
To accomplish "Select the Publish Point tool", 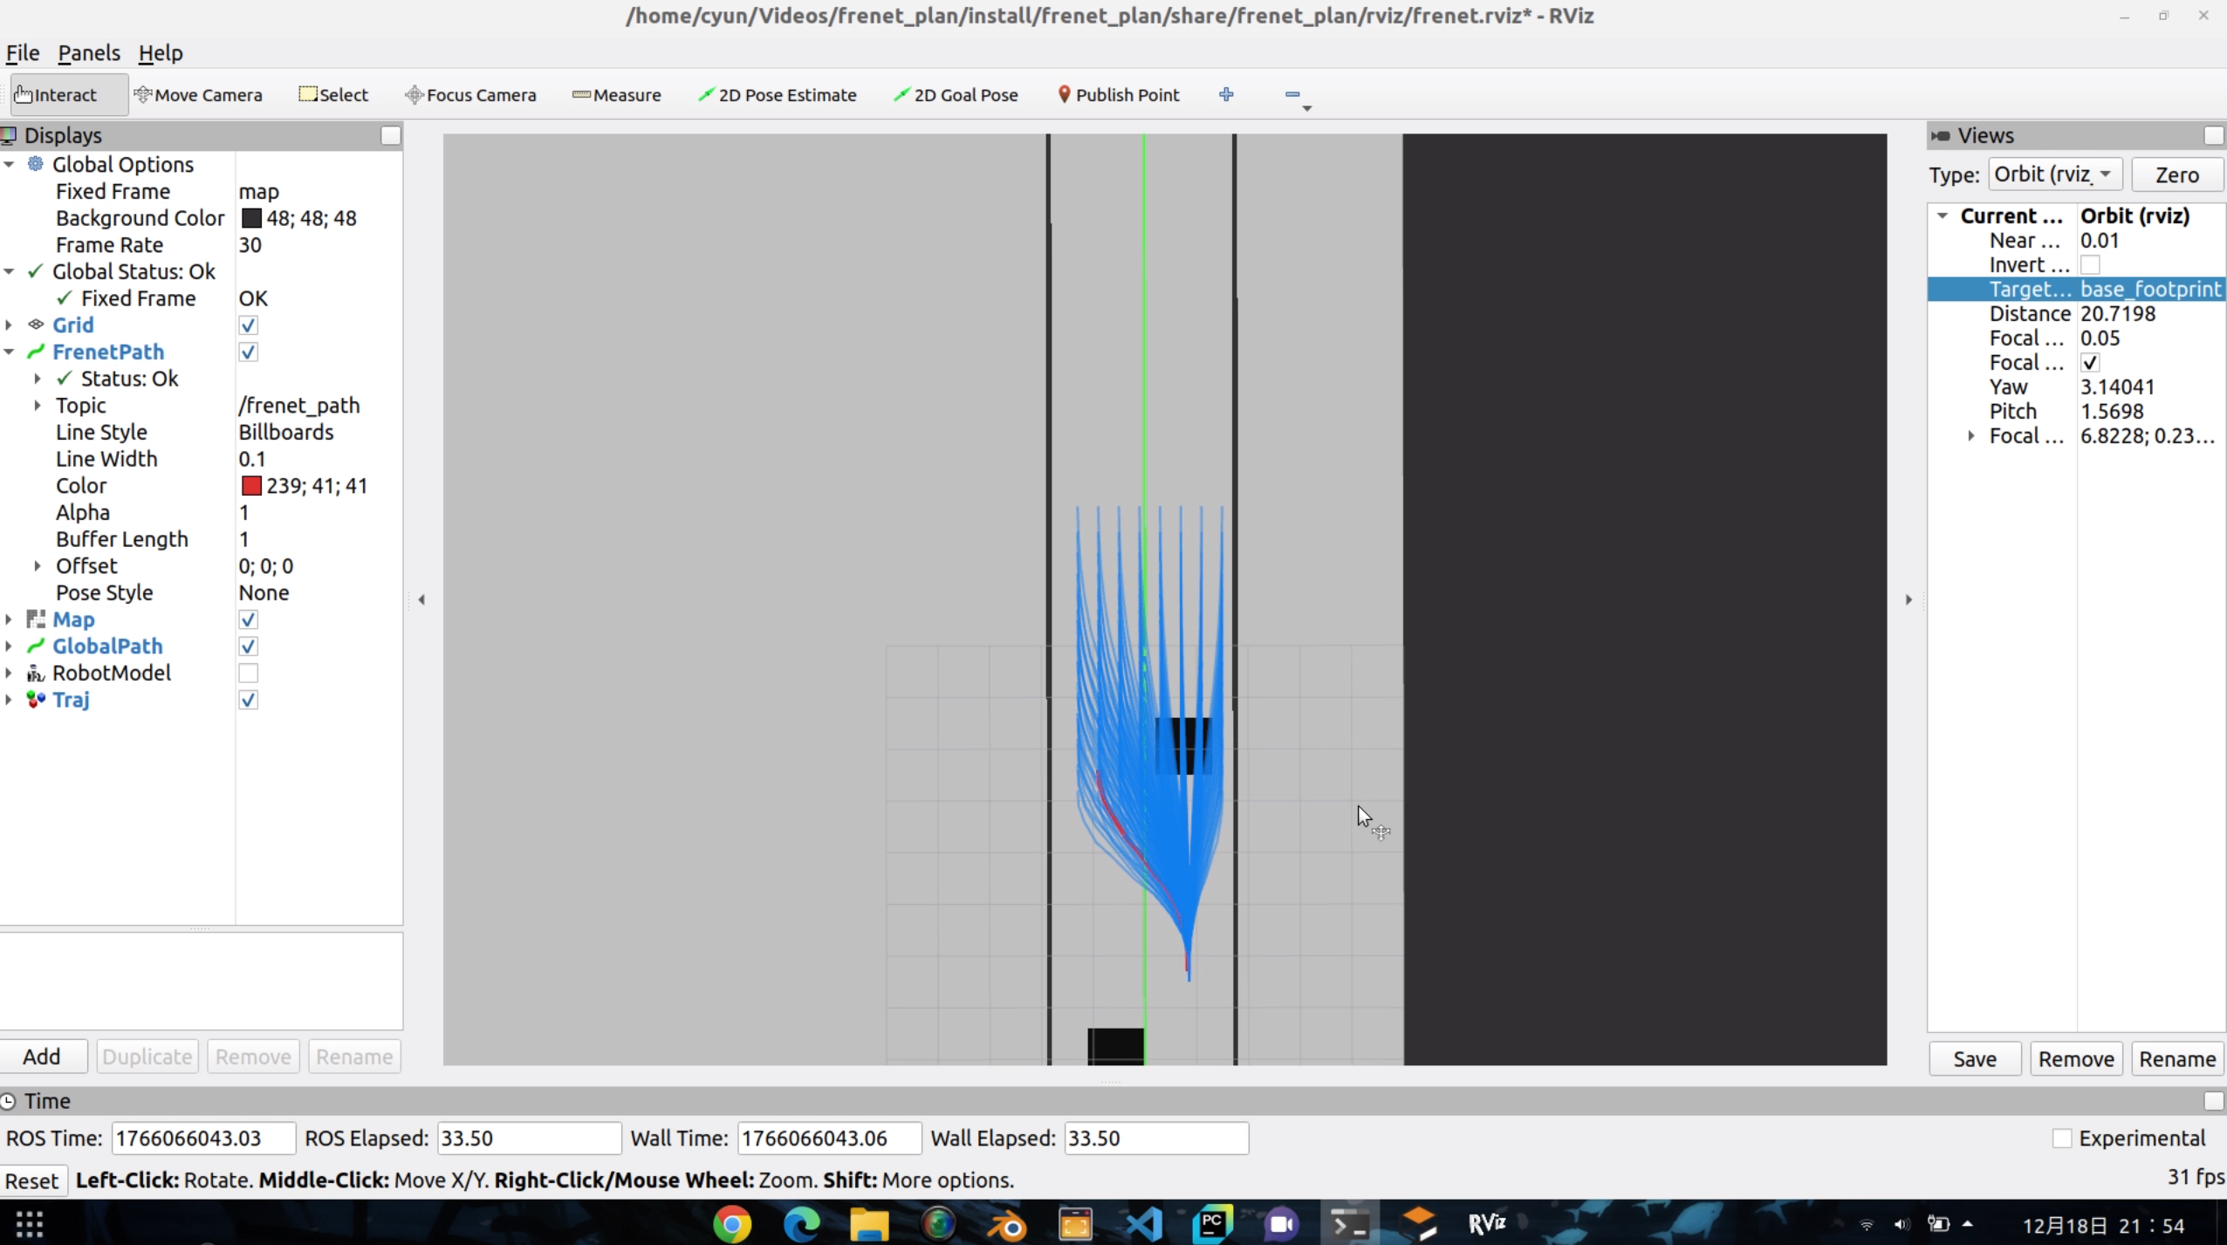I will pos(1118,95).
